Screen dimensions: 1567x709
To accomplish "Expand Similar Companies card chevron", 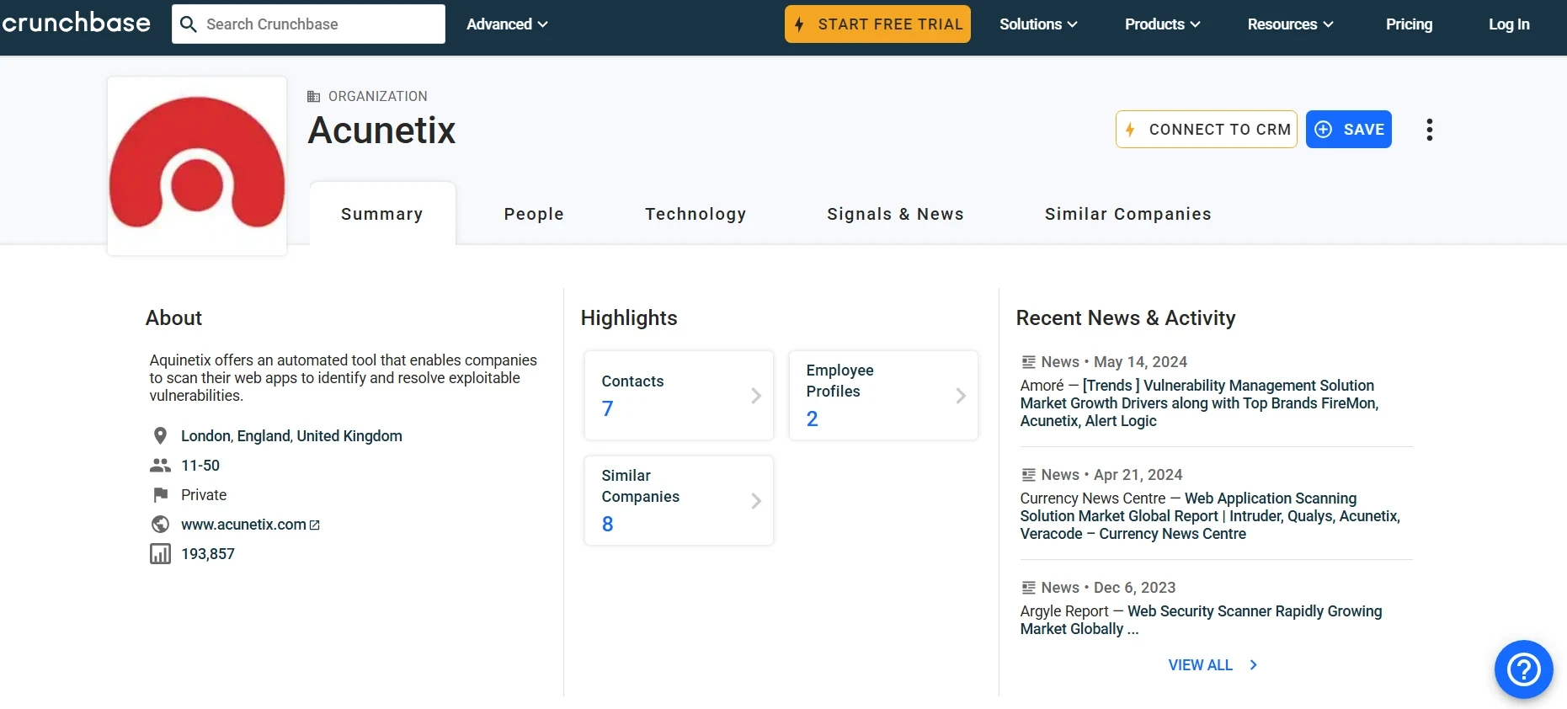I will click(756, 501).
